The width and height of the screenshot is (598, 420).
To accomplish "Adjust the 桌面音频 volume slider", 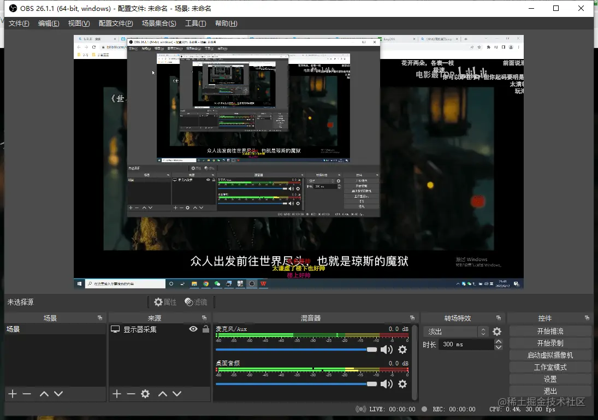I will pyautogui.click(x=296, y=384).
